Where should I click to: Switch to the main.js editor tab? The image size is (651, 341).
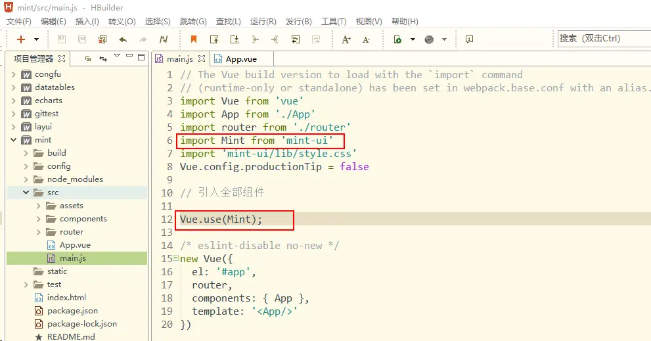click(180, 59)
